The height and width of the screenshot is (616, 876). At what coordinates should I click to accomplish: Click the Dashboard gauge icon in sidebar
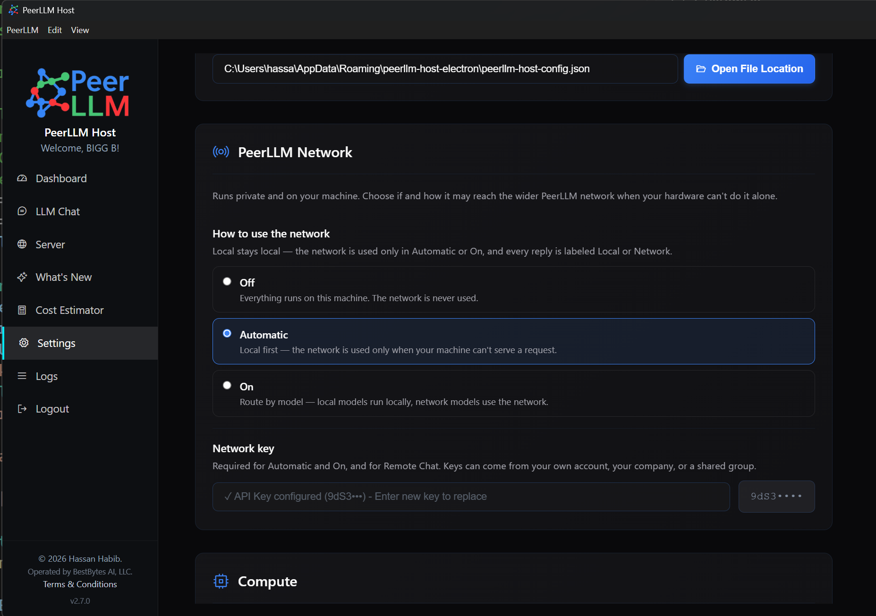coord(22,178)
